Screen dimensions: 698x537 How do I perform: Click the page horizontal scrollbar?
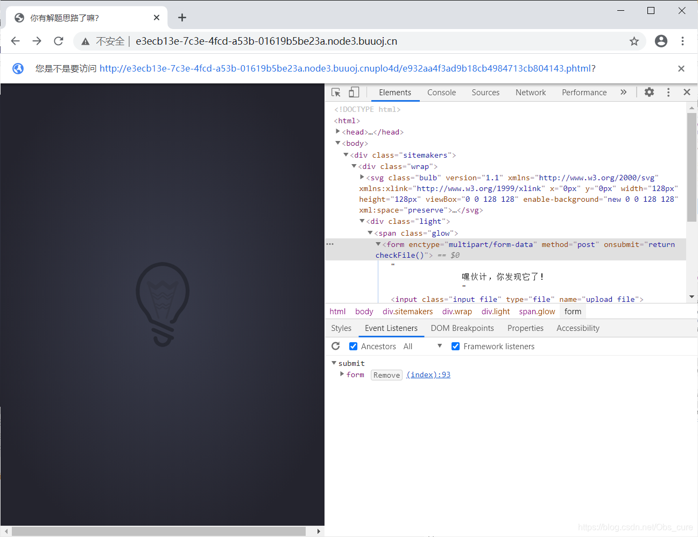tap(159, 531)
